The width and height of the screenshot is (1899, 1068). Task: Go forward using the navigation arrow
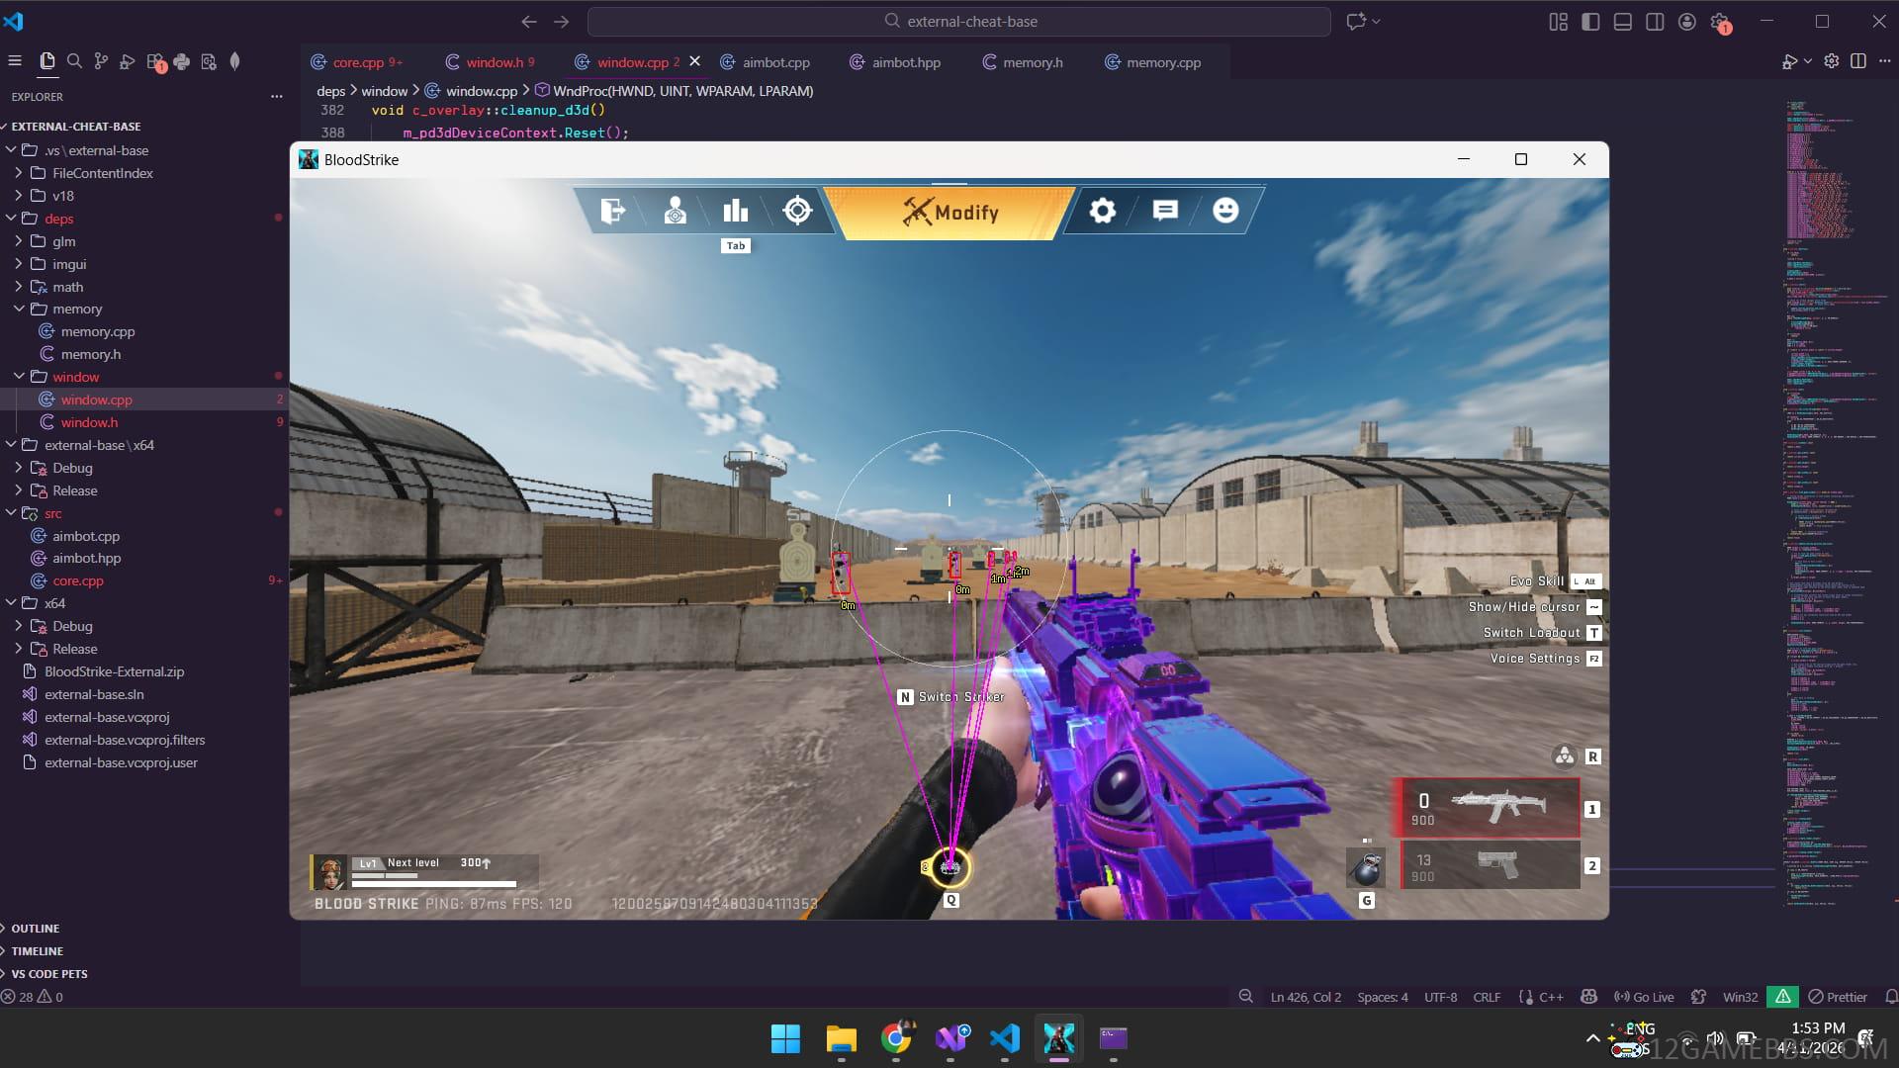[562, 22]
